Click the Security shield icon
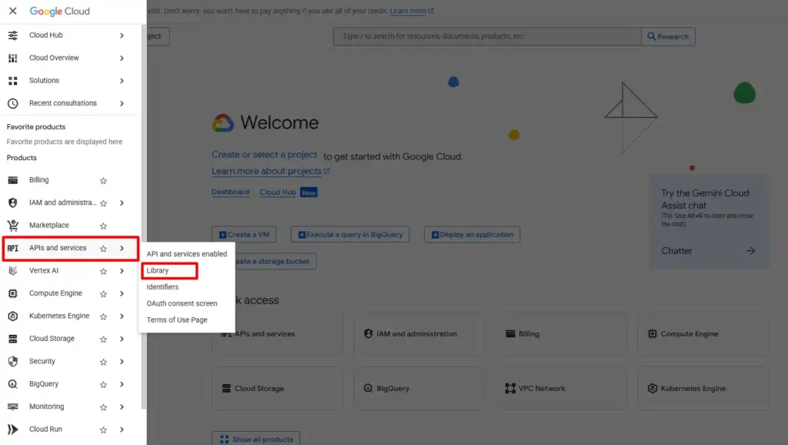 pos(12,361)
